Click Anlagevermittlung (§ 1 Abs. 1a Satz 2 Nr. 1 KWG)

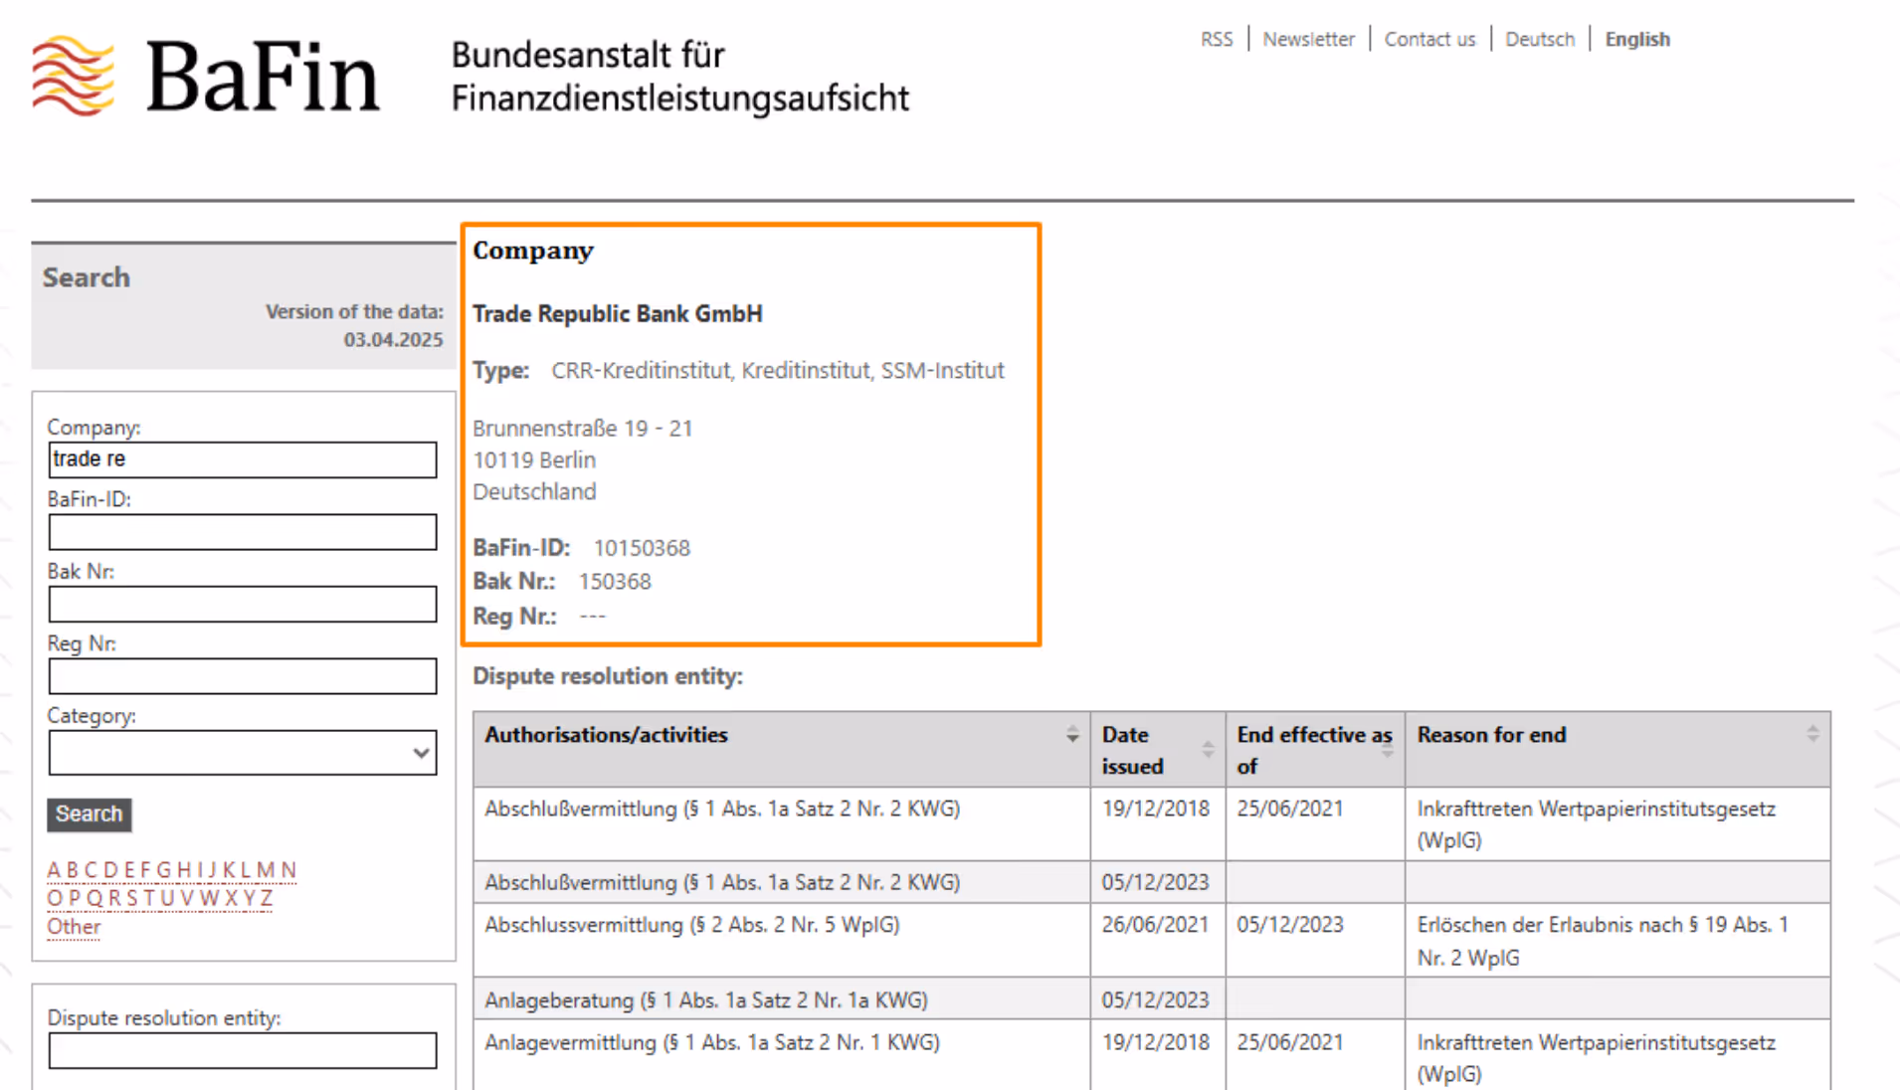(x=712, y=1042)
